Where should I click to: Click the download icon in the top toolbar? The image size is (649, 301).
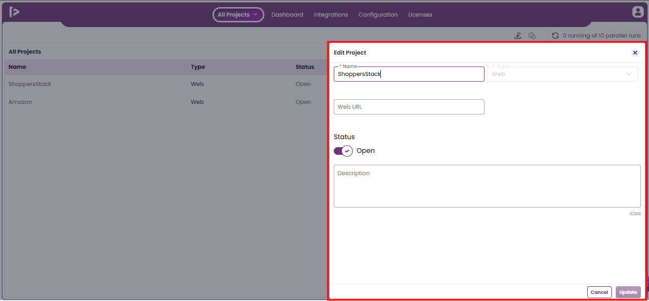click(518, 36)
